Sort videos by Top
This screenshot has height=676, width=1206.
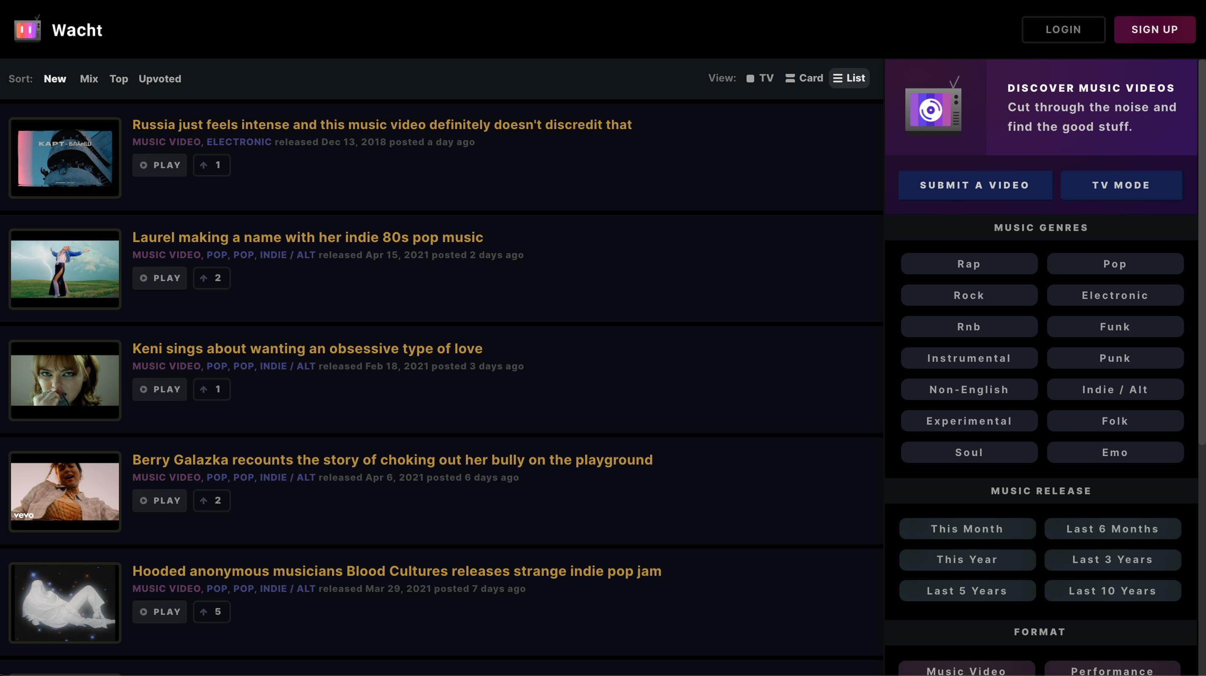tap(118, 79)
